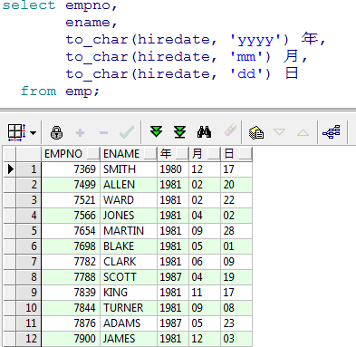
Task: Toggle the edit data lock icon
Action: [x=56, y=132]
